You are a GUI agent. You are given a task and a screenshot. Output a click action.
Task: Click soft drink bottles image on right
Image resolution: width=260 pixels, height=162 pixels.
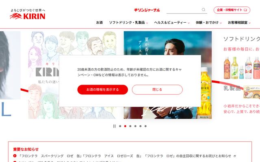242,68
